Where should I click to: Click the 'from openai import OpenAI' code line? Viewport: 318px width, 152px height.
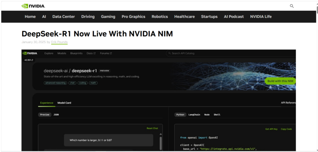click(x=199, y=138)
